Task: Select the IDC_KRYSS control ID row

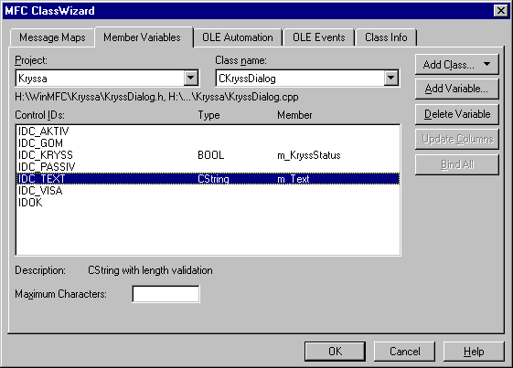Action: [208, 155]
